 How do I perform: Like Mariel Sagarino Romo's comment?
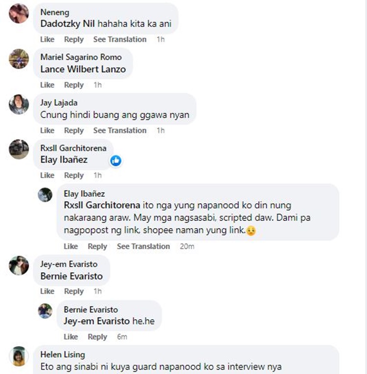[47, 85]
